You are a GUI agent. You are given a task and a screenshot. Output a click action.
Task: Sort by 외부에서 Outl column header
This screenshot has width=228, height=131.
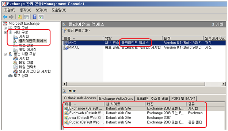(214, 38)
